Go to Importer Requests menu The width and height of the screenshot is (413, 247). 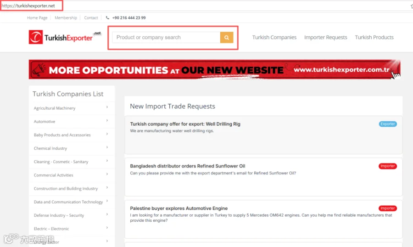325,38
